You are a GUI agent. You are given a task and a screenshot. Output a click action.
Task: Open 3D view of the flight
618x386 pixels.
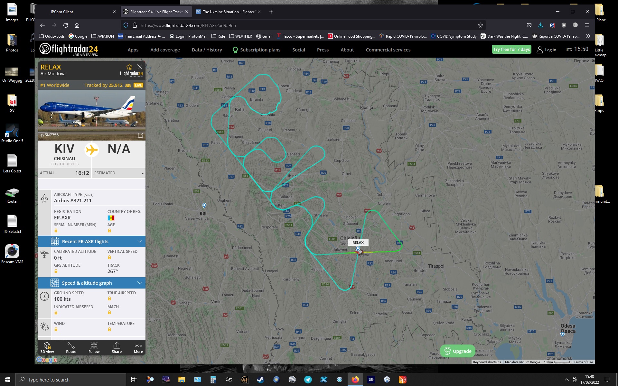click(x=47, y=348)
